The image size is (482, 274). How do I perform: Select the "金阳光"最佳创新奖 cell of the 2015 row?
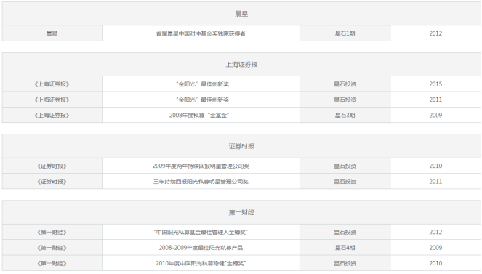pos(201,84)
